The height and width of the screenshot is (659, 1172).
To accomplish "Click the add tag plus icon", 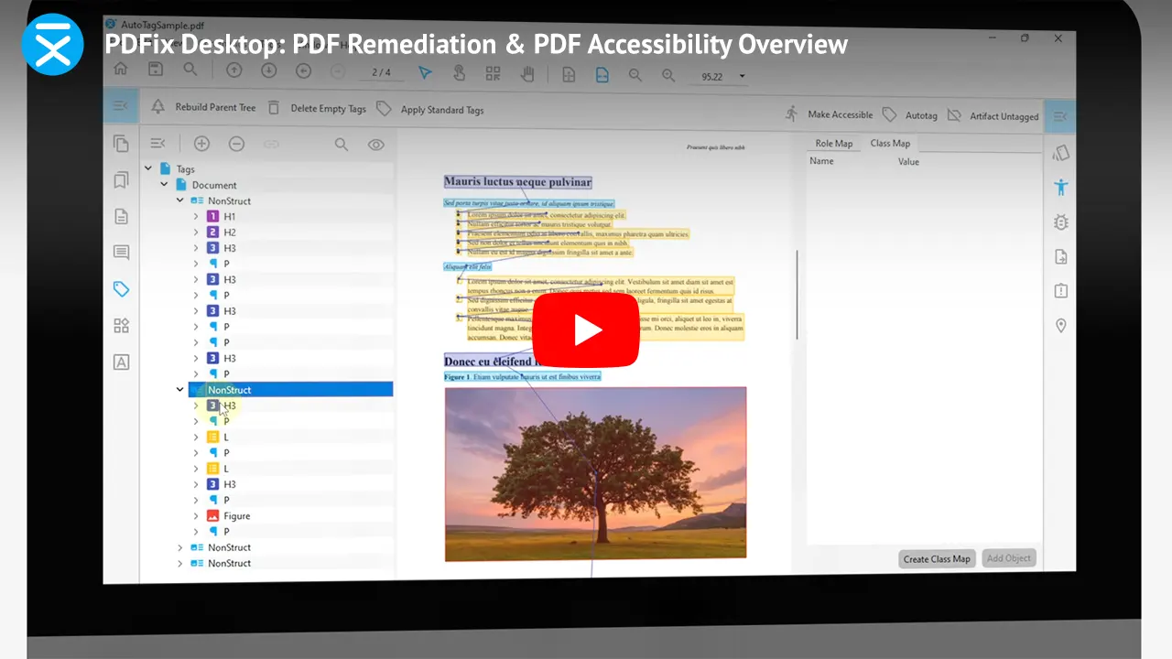I will coord(201,144).
